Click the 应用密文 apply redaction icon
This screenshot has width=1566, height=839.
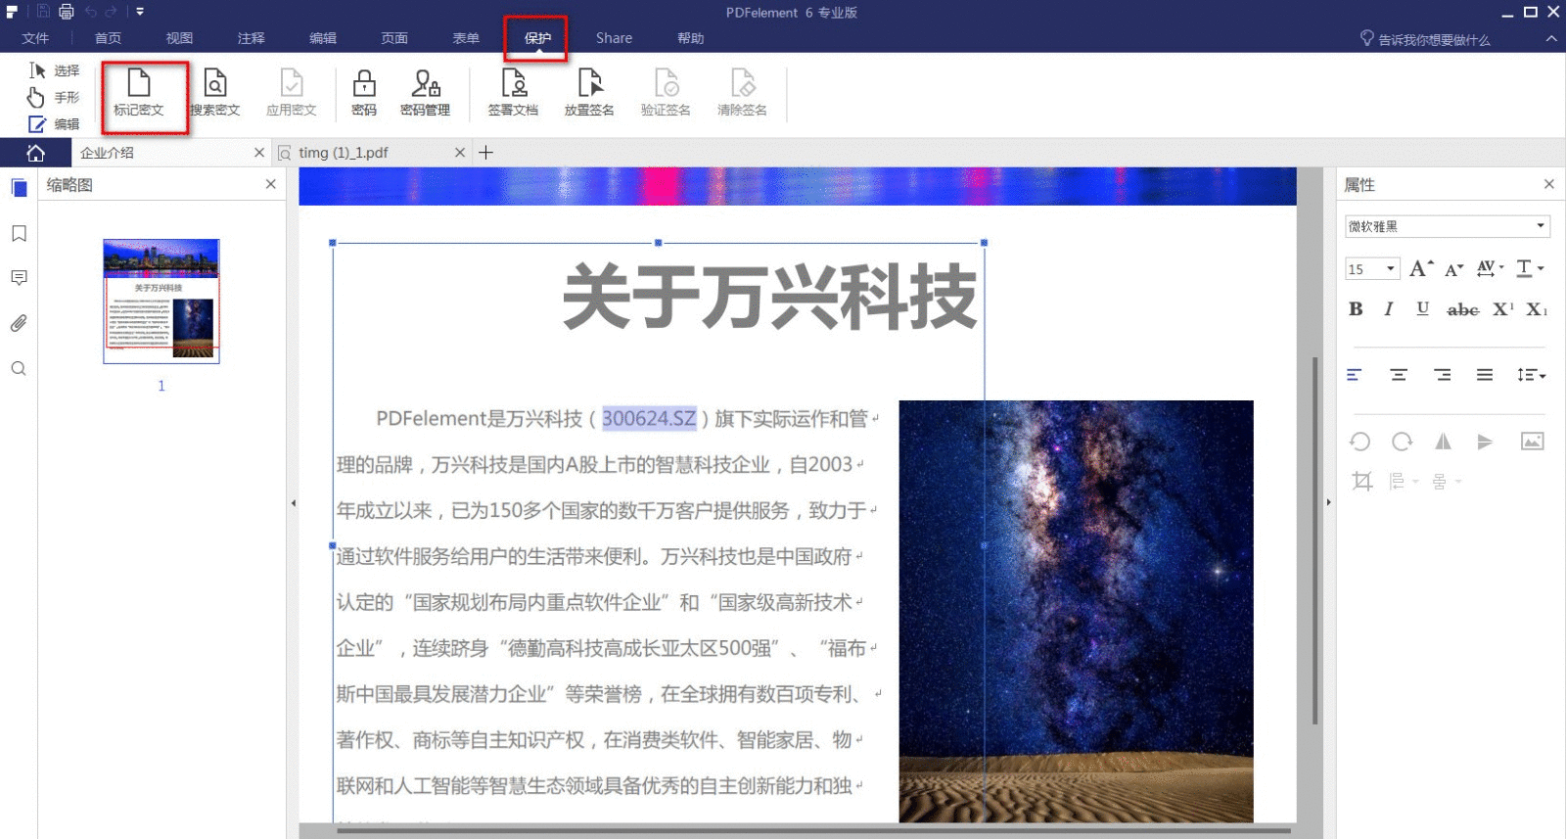coord(292,93)
